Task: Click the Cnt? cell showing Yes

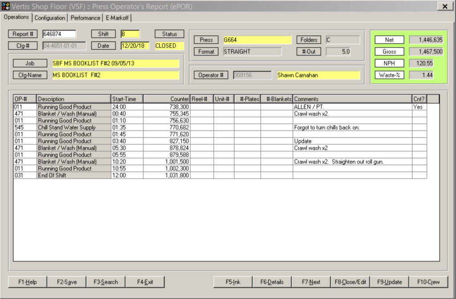Action: pos(419,107)
